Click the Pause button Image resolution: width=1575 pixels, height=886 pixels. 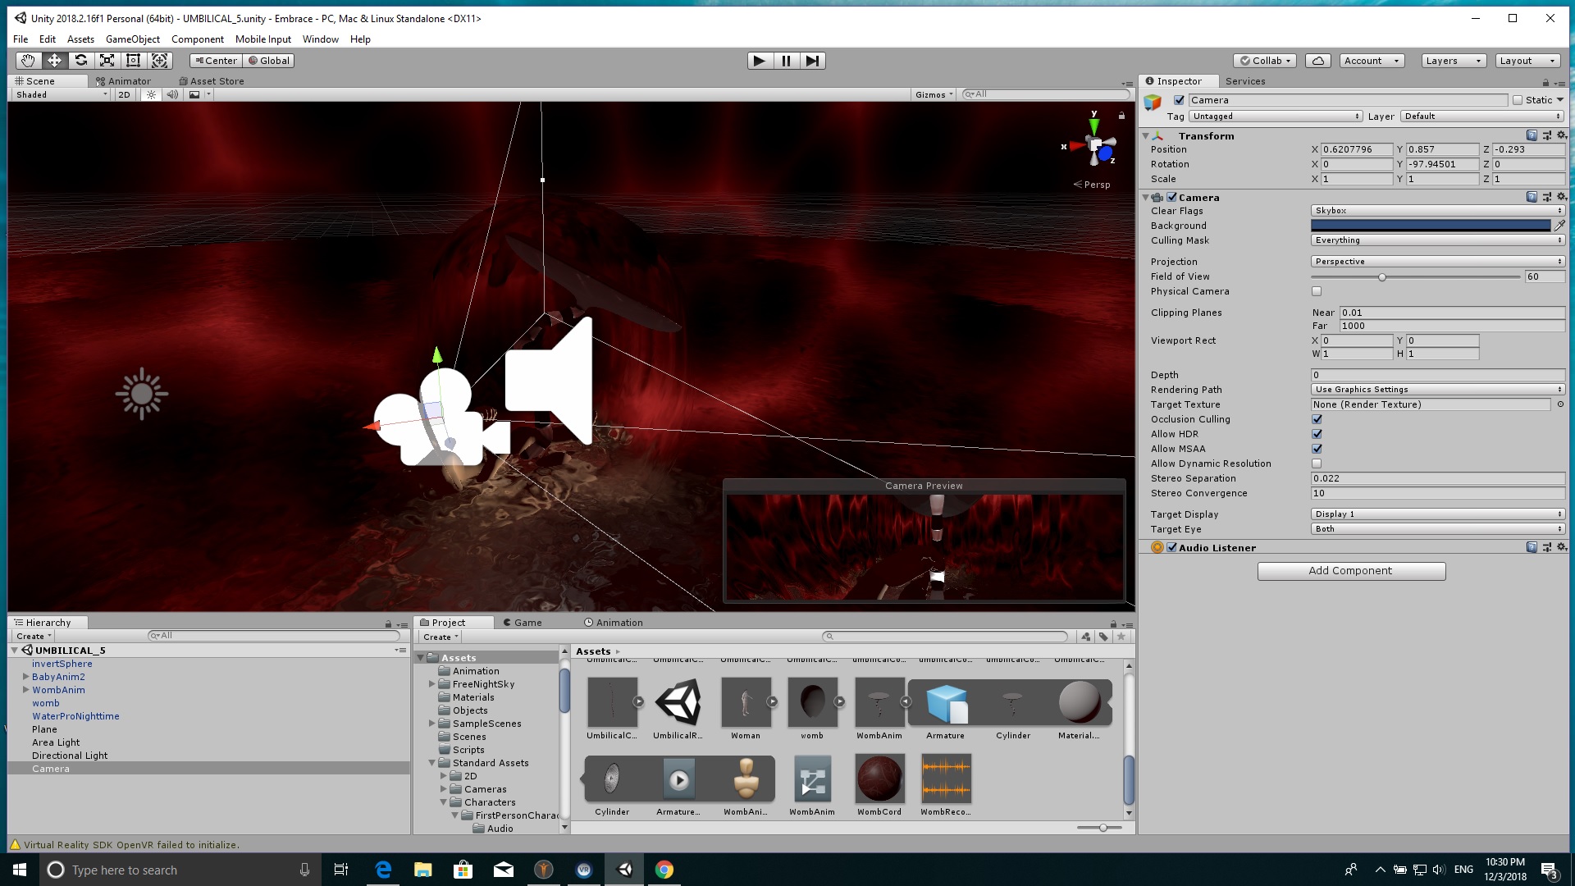tap(786, 61)
